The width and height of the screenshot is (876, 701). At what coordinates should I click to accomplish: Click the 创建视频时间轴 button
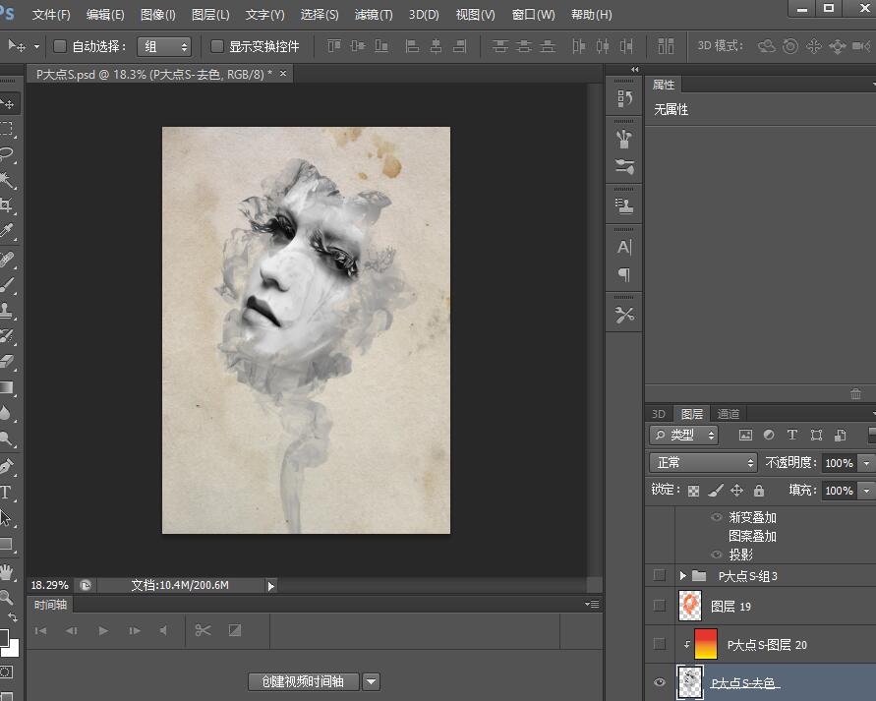[303, 681]
